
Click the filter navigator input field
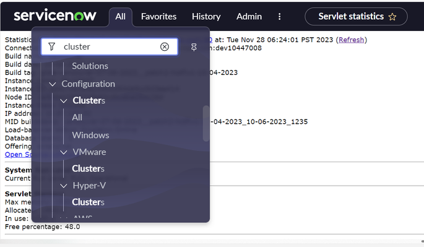click(x=110, y=46)
